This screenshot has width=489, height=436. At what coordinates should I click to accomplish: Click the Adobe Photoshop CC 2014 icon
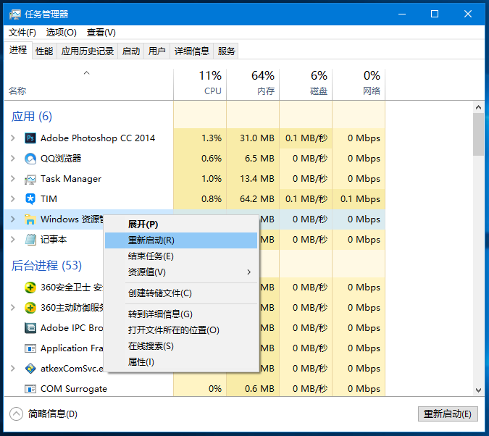pos(30,138)
